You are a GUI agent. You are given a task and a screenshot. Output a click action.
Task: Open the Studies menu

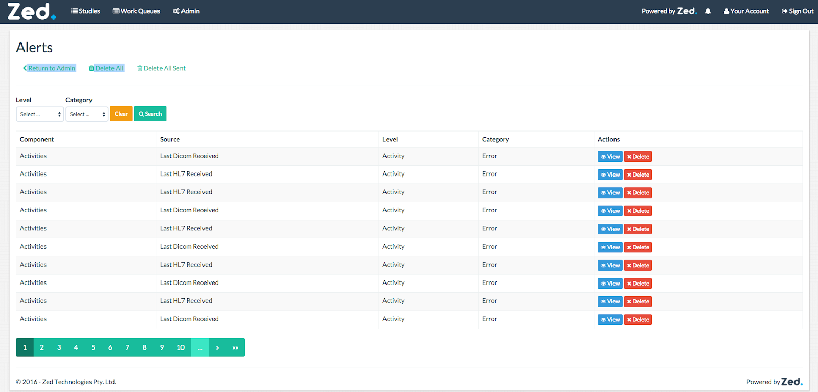point(85,11)
